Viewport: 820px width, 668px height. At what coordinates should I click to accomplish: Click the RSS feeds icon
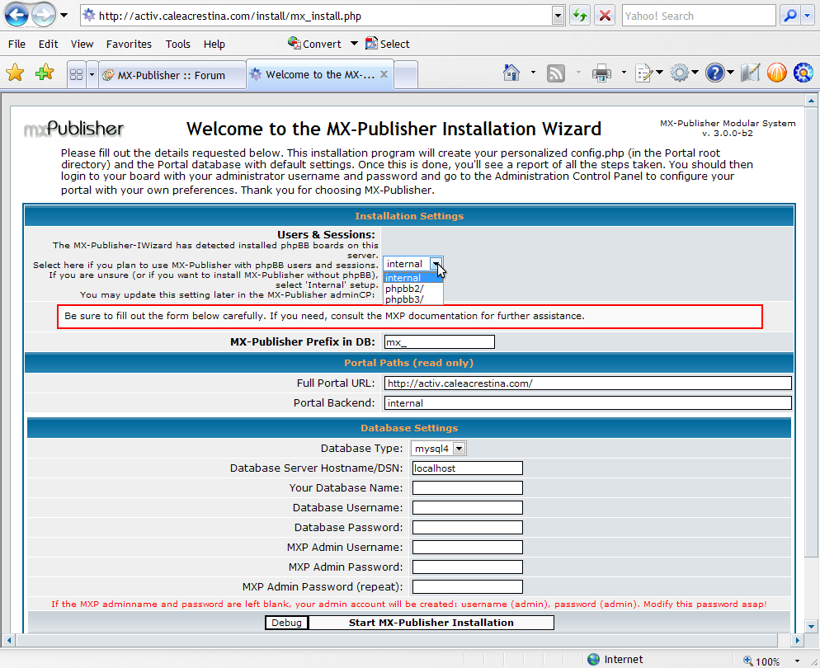click(x=556, y=73)
